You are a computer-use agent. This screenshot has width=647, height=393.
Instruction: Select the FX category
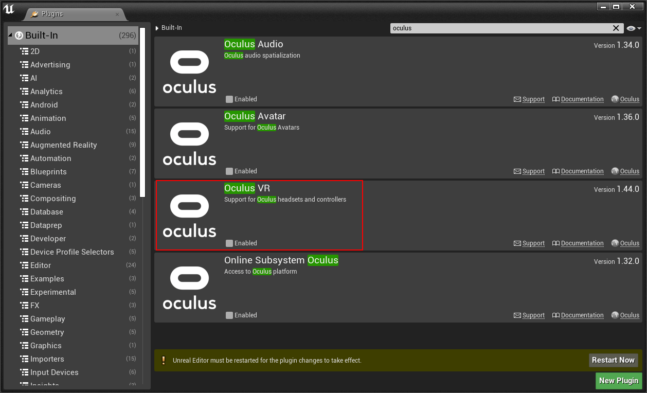pos(73,306)
